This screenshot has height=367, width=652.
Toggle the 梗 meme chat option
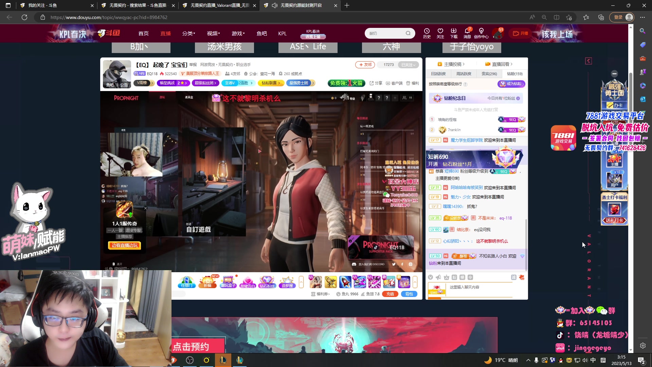tap(462, 277)
